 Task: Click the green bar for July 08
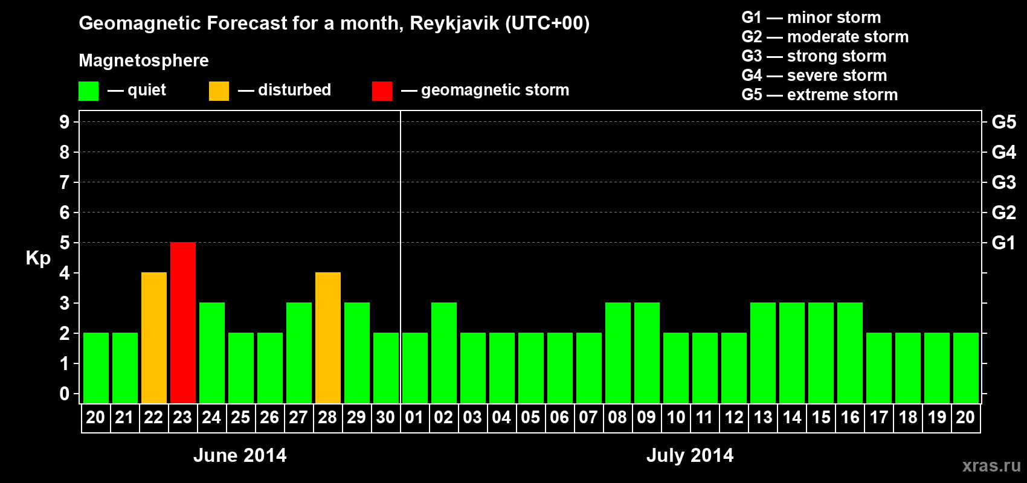[618, 353]
